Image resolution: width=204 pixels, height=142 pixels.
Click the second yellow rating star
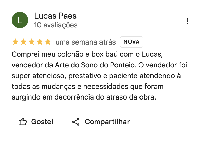click(23, 42)
